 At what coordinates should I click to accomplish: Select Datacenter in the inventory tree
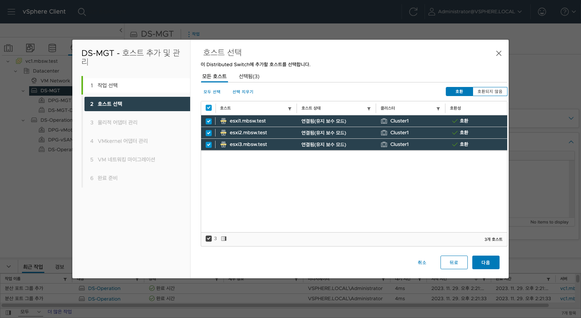(46, 71)
